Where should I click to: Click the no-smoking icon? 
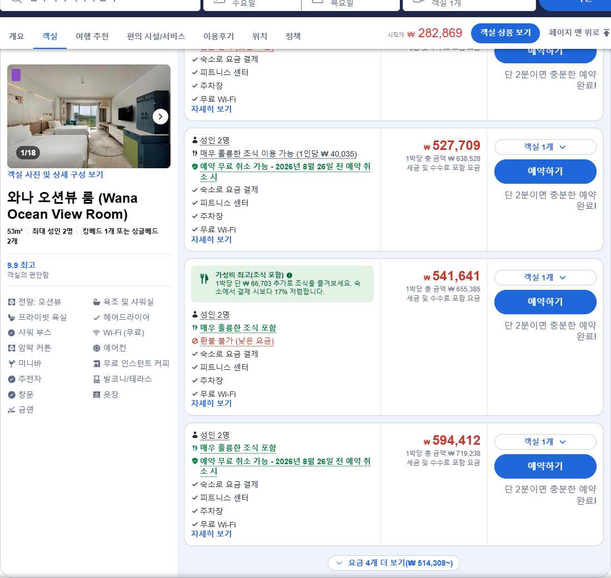tap(12, 410)
